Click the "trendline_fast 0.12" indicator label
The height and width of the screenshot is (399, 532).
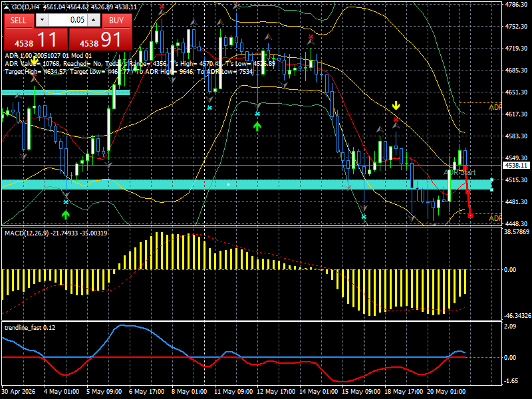(x=30, y=327)
